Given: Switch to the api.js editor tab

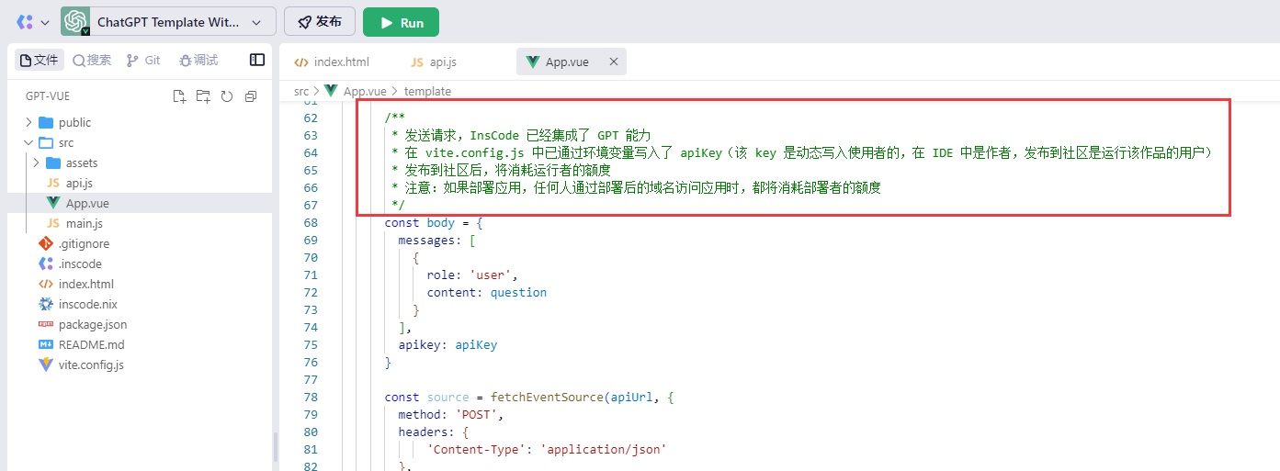Looking at the screenshot, I should click(434, 62).
